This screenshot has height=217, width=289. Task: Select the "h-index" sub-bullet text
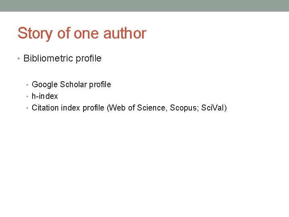click(x=45, y=96)
